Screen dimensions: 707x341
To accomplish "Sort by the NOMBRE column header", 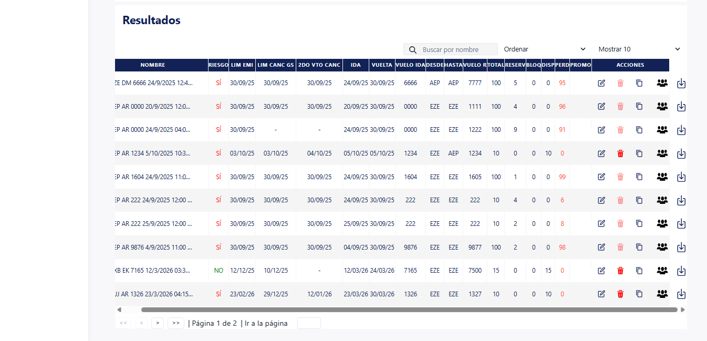I will [153, 65].
